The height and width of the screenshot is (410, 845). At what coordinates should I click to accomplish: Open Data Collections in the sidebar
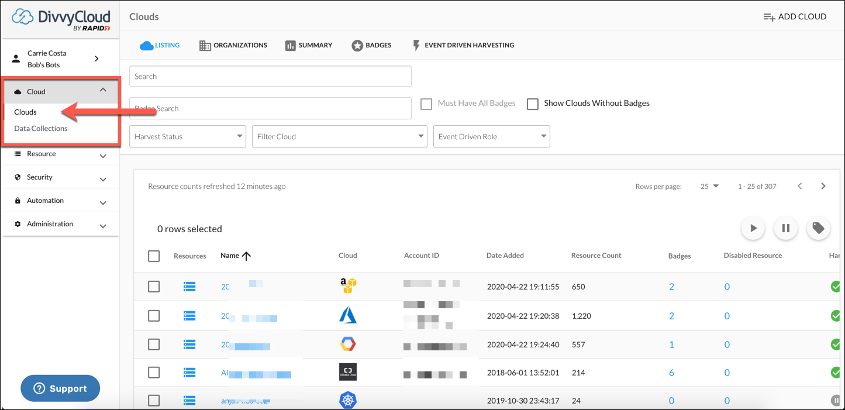click(x=41, y=129)
